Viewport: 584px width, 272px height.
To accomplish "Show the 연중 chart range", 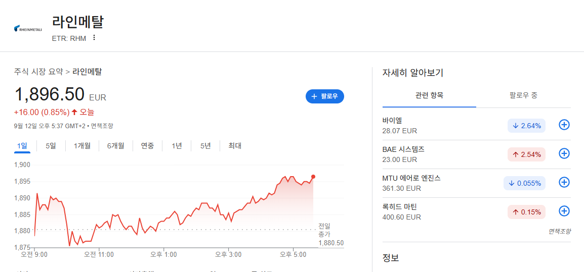I will (147, 146).
